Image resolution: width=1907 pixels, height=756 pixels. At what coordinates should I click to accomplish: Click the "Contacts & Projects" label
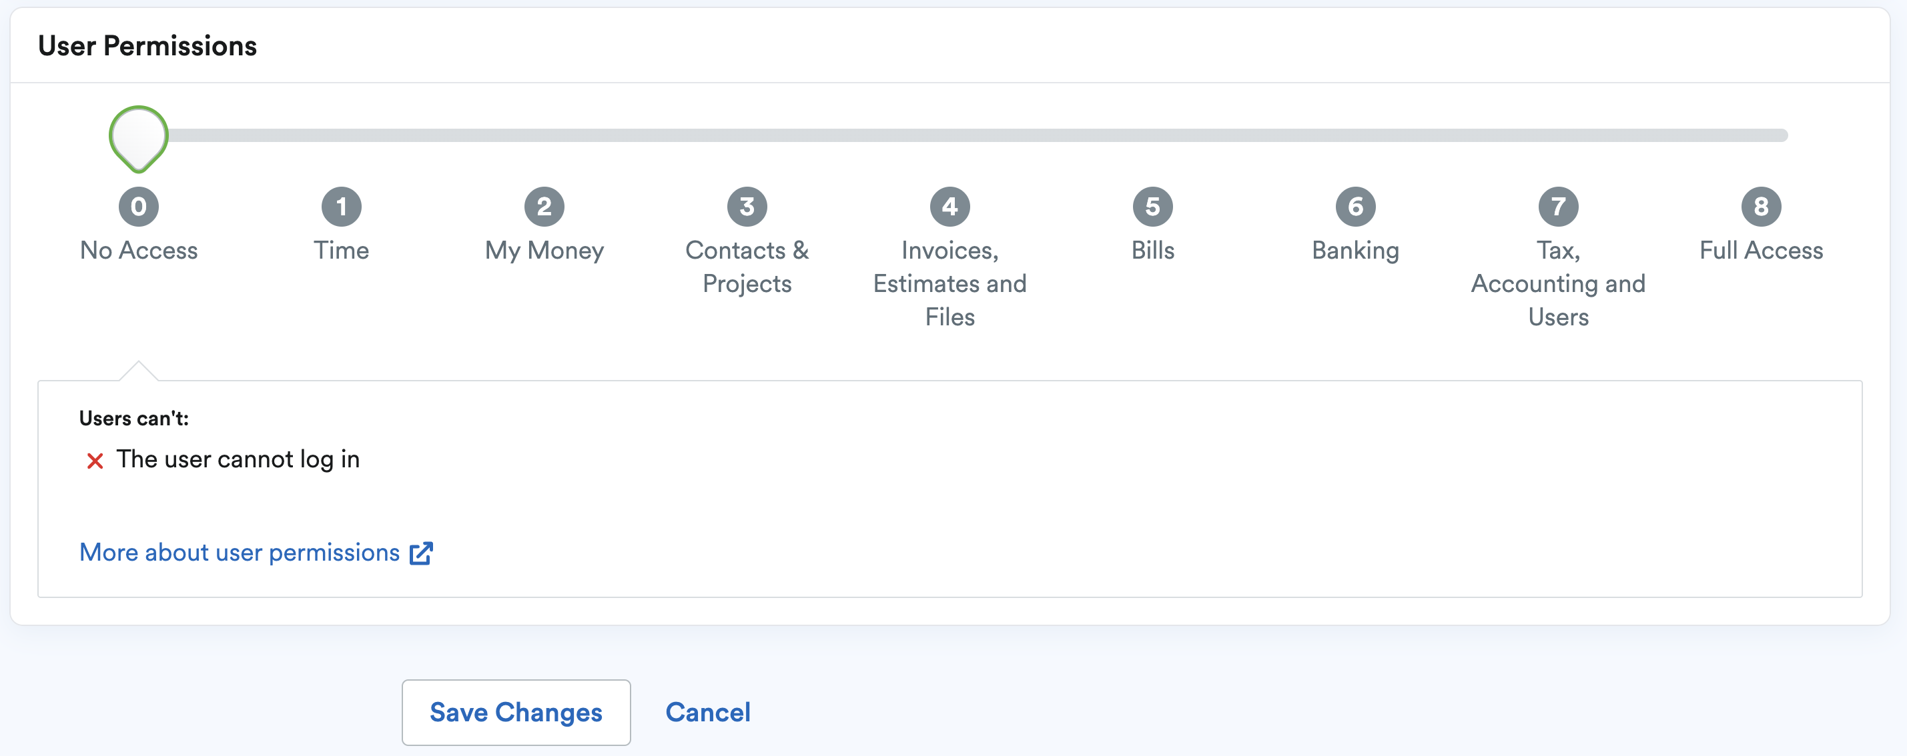pyautogui.click(x=747, y=267)
